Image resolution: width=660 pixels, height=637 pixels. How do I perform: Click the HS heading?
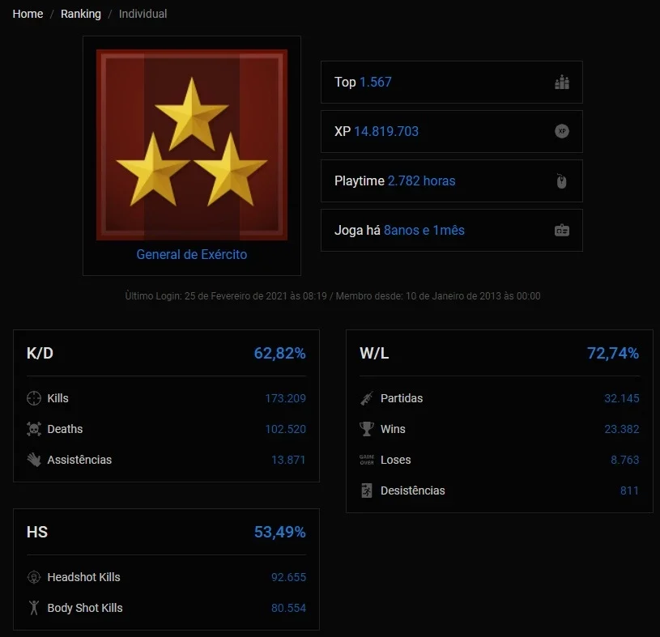point(37,532)
